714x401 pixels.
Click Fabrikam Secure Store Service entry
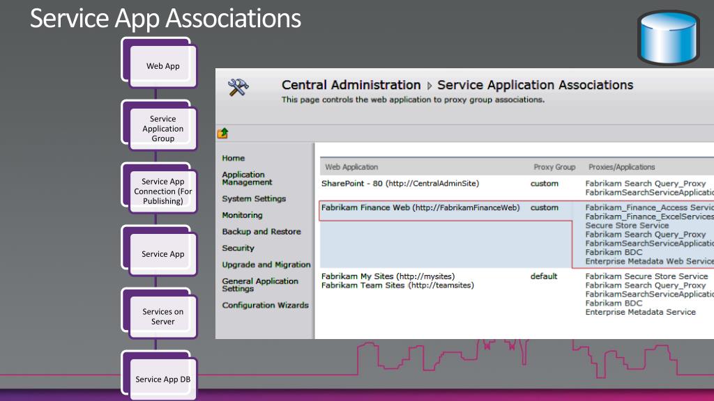tap(646, 276)
